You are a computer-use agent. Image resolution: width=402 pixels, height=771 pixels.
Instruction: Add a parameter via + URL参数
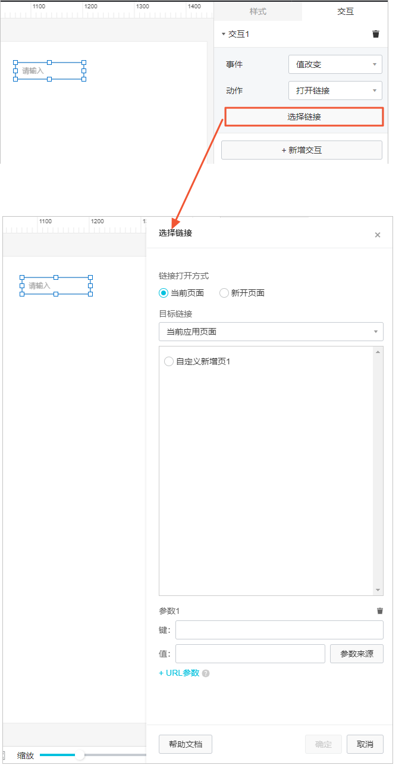[179, 673]
